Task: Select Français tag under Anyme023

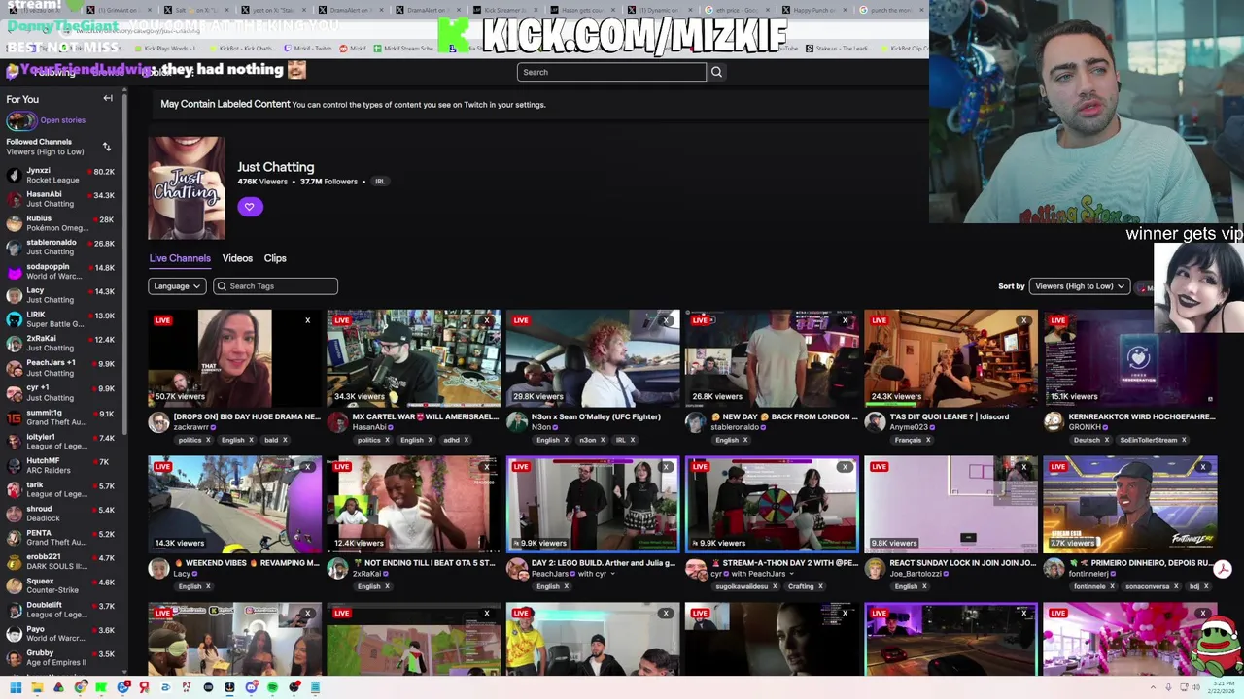Action: tap(908, 440)
